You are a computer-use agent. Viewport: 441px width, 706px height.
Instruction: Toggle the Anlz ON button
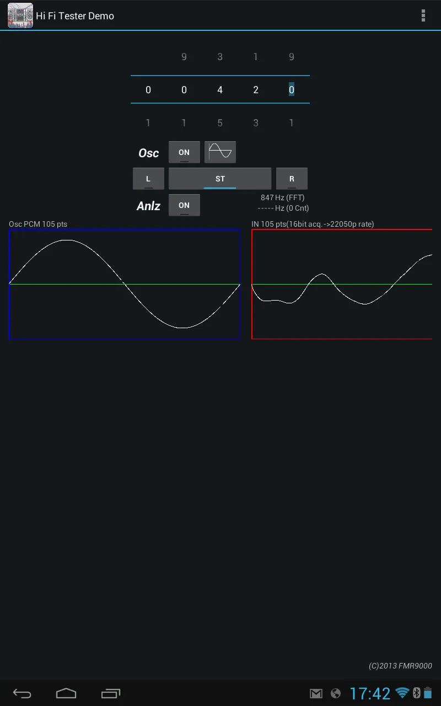point(184,205)
